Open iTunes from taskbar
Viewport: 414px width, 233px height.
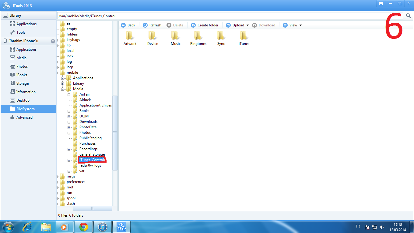[103, 227]
